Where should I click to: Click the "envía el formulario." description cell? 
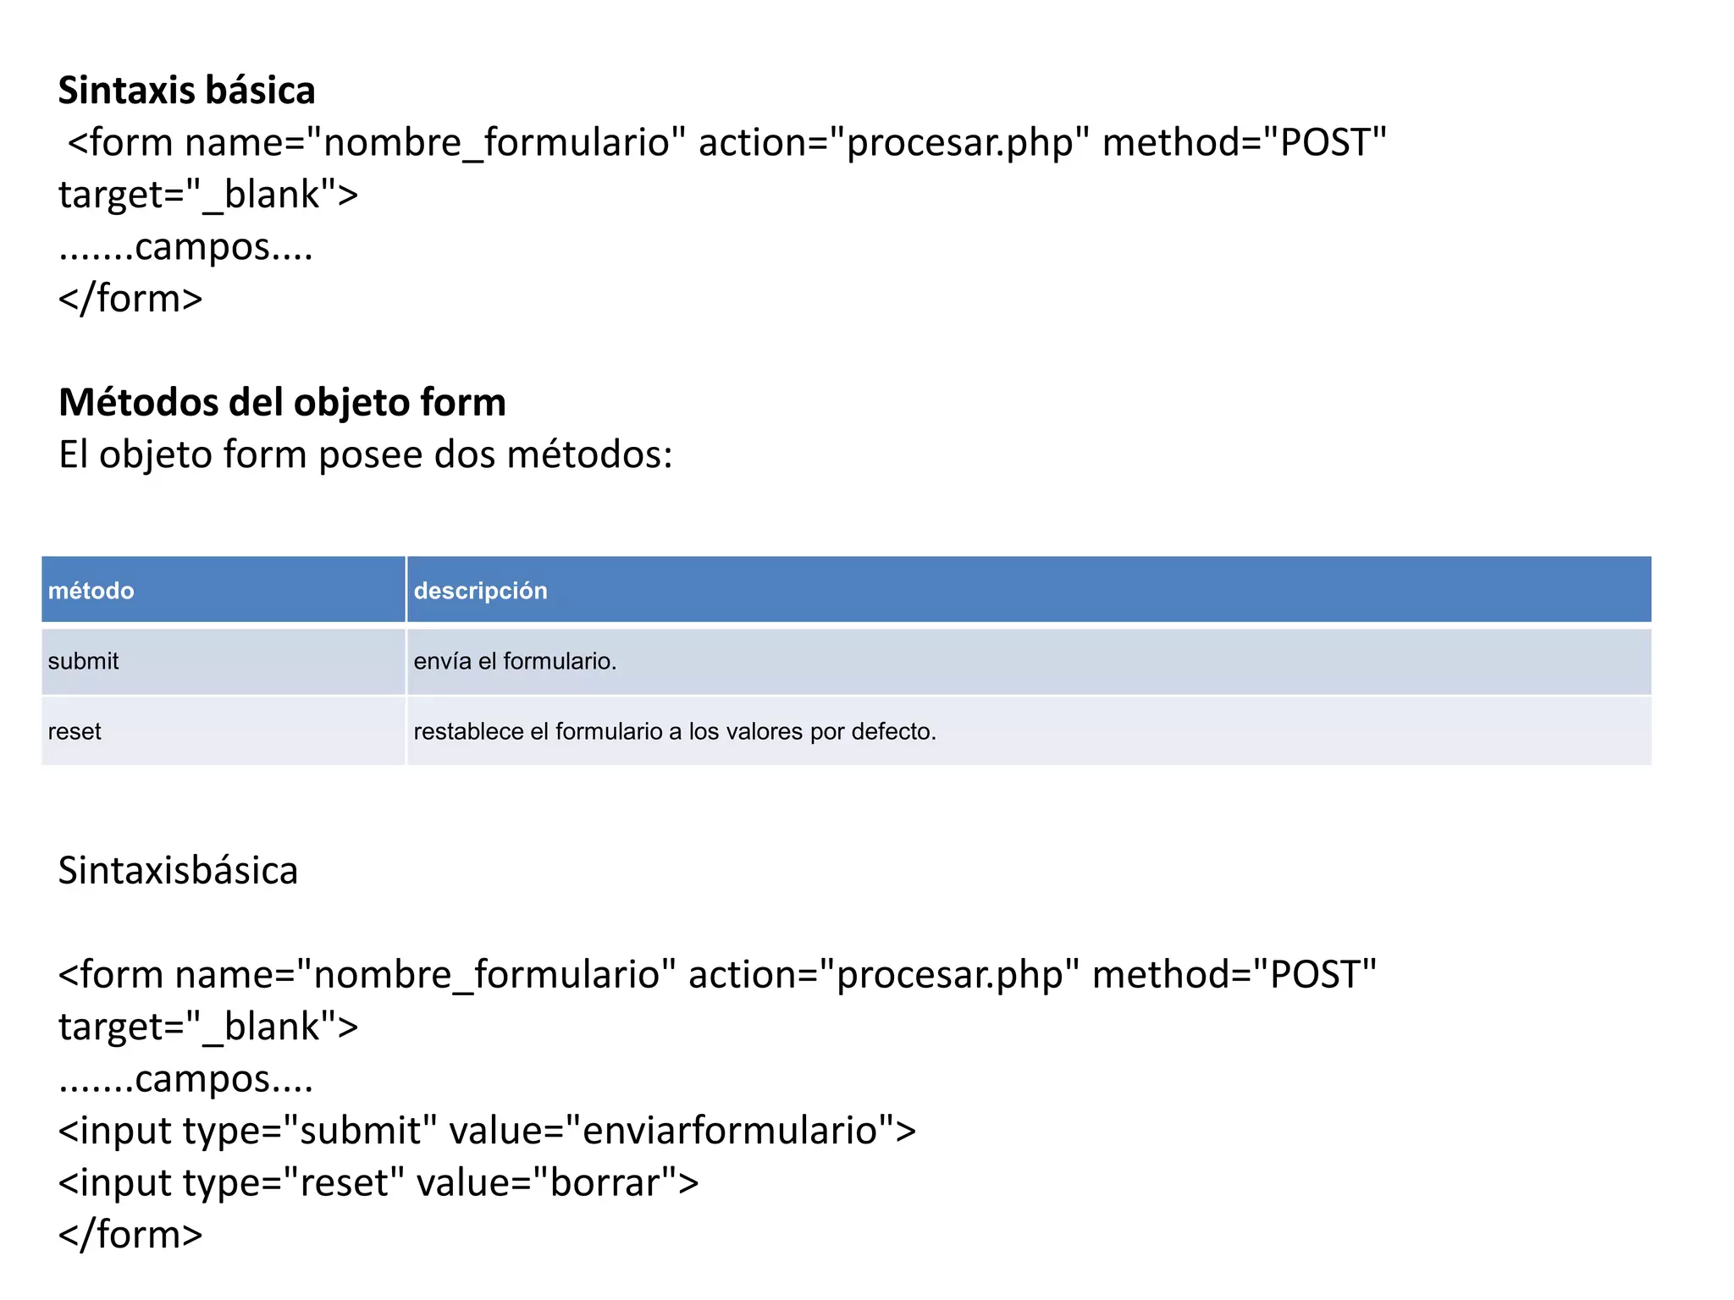coord(515,661)
